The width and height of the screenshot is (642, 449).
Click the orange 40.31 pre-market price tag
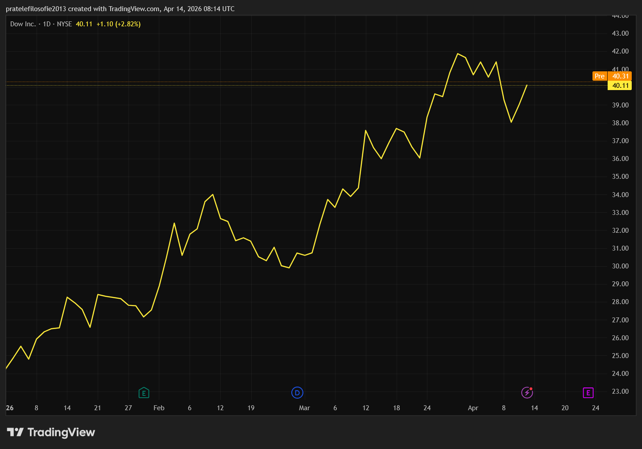tap(620, 76)
